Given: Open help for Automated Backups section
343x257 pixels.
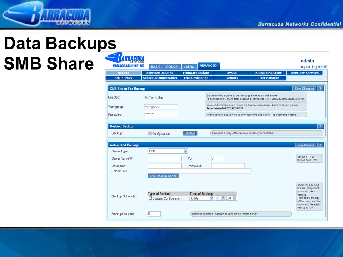Looking at the screenshot, I should [x=320, y=145].
